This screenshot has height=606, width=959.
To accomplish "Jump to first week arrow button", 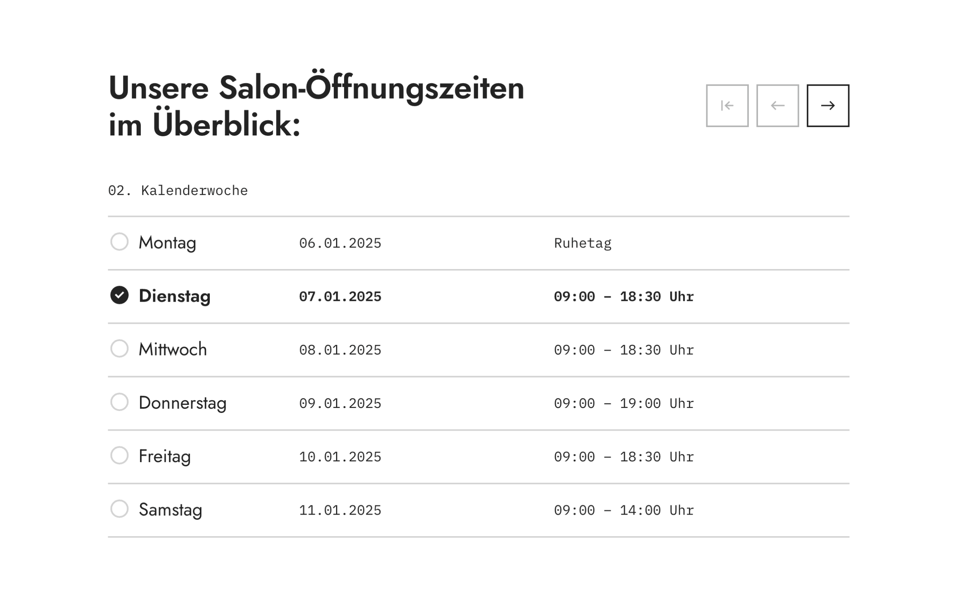I will tap(727, 106).
